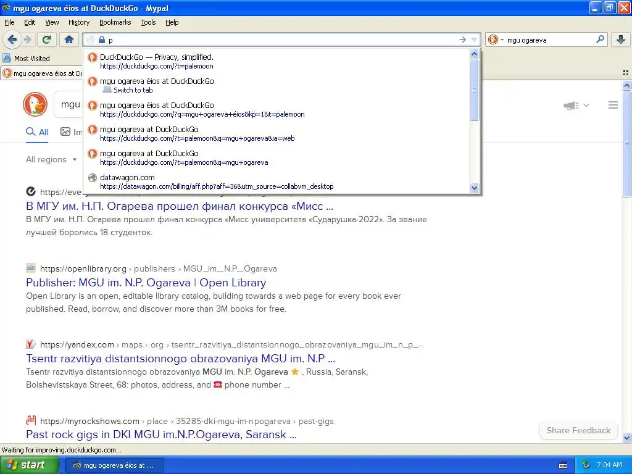Open Tsentr razvitiya distantsionnogo obrazovaniya result
The image size is (632, 474).
(x=181, y=359)
